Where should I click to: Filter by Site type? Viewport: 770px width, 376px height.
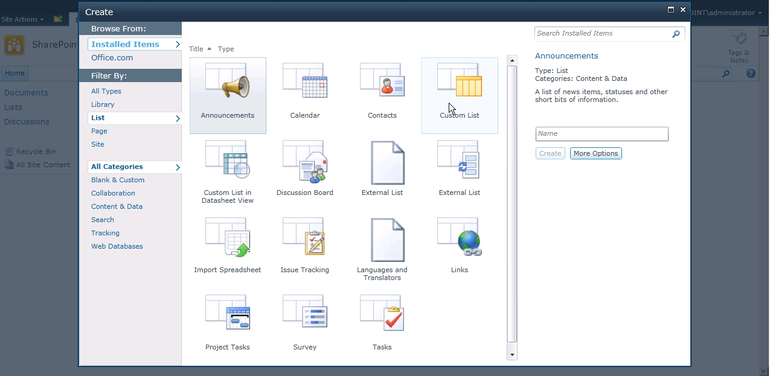[x=98, y=144]
